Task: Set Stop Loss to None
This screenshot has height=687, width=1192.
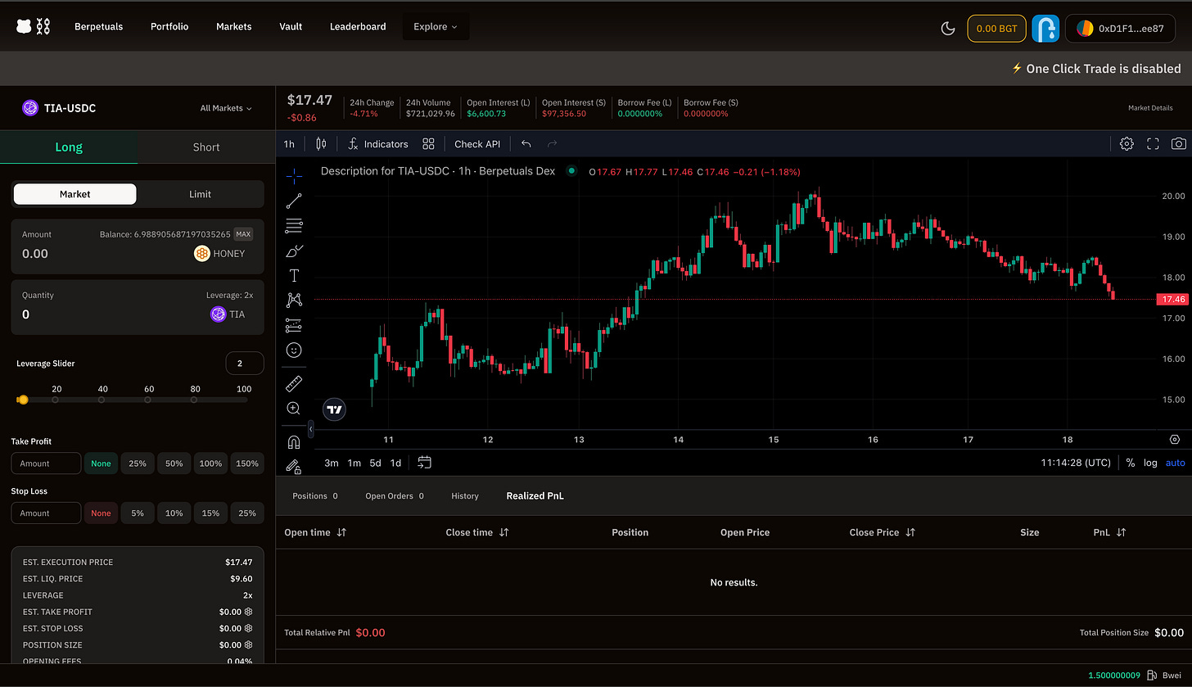Action: 101,513
